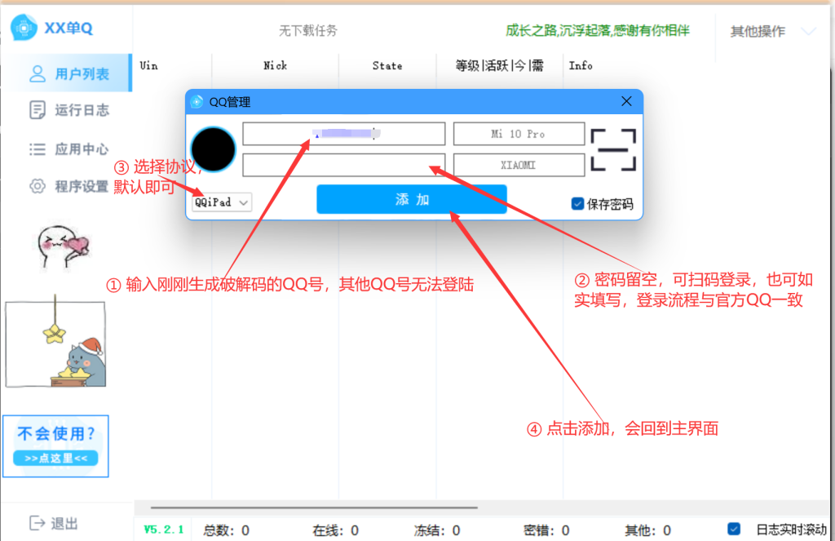Open the QQiPad protocol dropdown
Image resolution: width=835 pixels, height=541 pixels.
click(222, 202)
